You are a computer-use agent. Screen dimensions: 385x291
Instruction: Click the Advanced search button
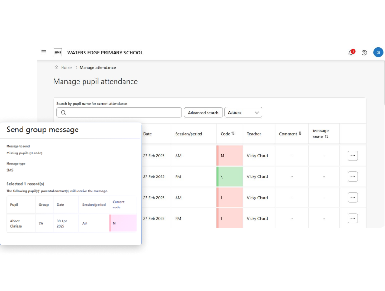(203, 113)
